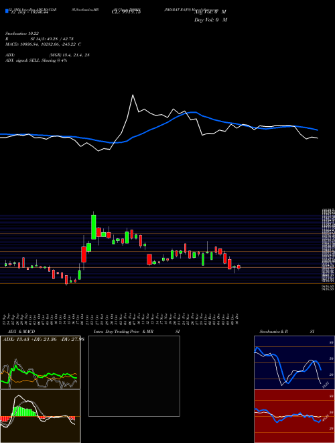Click the 'Day Vol: 0 M' readout
The height and width of the screenshot is (443, 335).
[210, 19]
